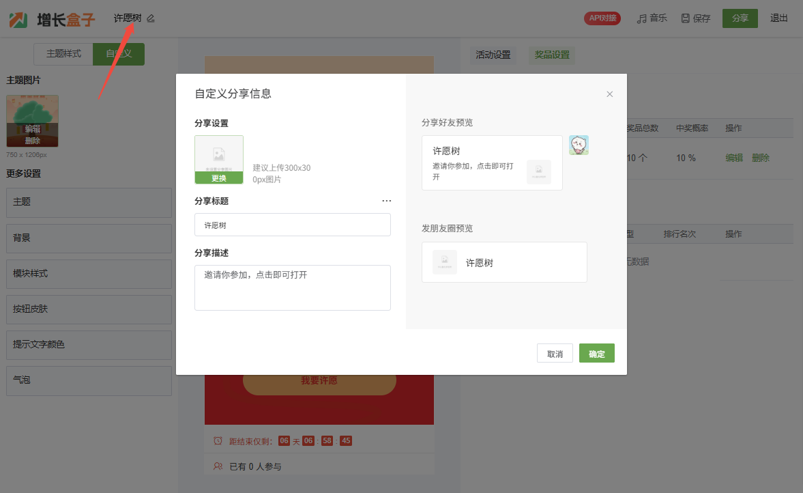The width and height of the screenshot is (803, 493).
Task: Click the save 保存 disk icon
Action: click(x=685, y=18)
